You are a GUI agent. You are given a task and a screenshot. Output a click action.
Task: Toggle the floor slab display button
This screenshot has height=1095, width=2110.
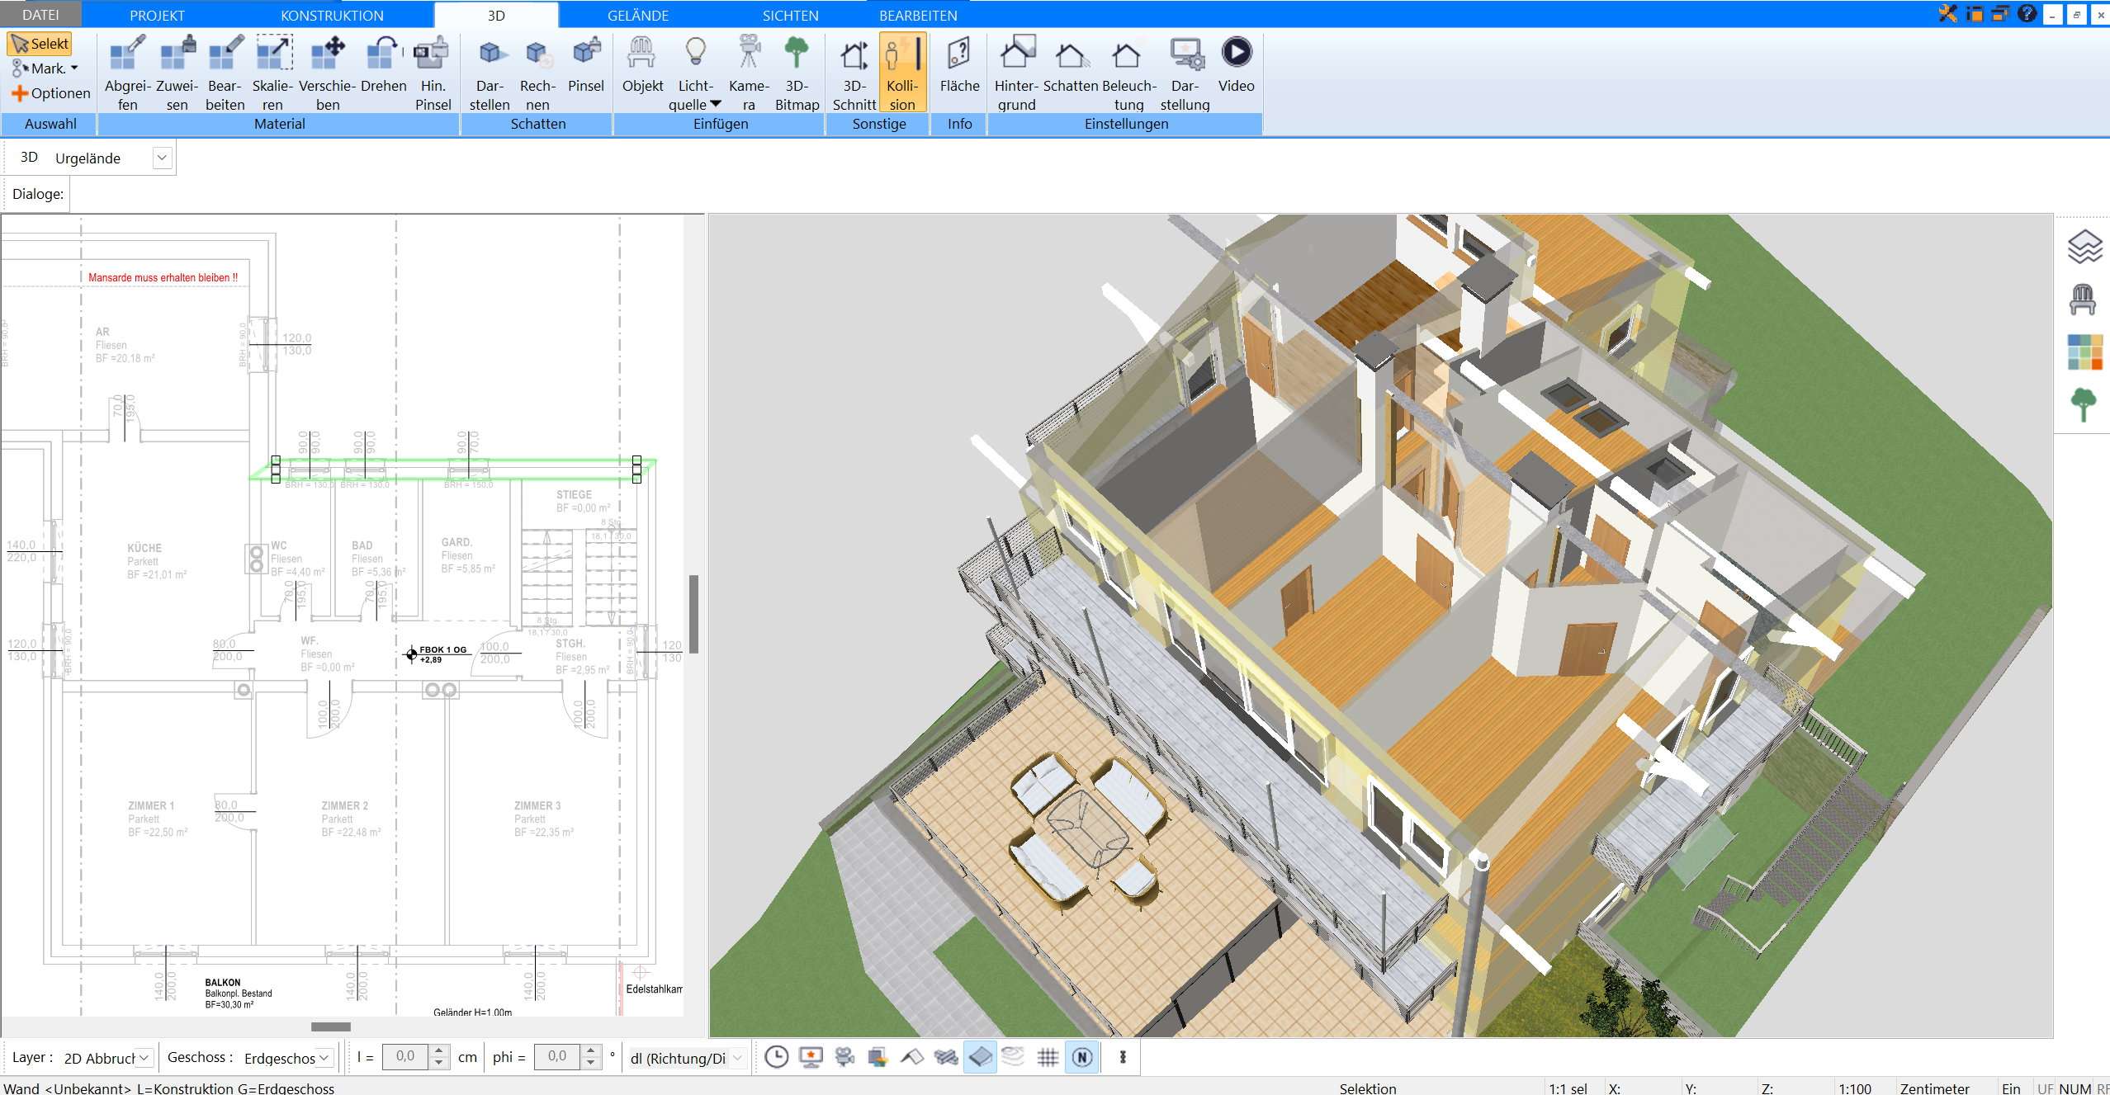[x=980, y=1057]
